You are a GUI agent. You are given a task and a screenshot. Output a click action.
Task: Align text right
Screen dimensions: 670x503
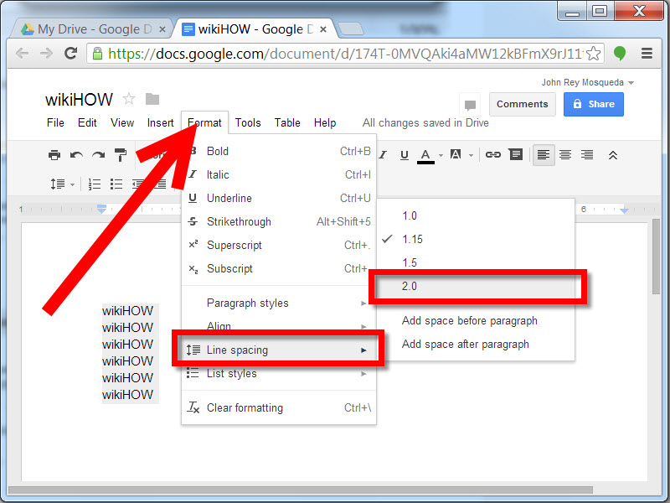tap(587, 155)
